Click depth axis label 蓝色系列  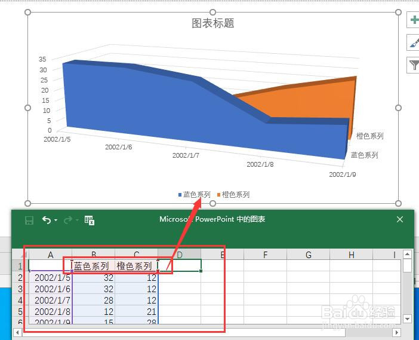(x=364, y=155)
